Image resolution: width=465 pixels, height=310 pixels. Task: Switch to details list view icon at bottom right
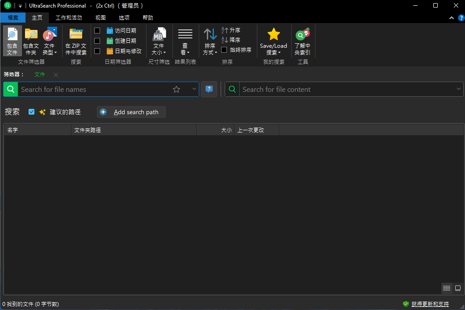447,288
